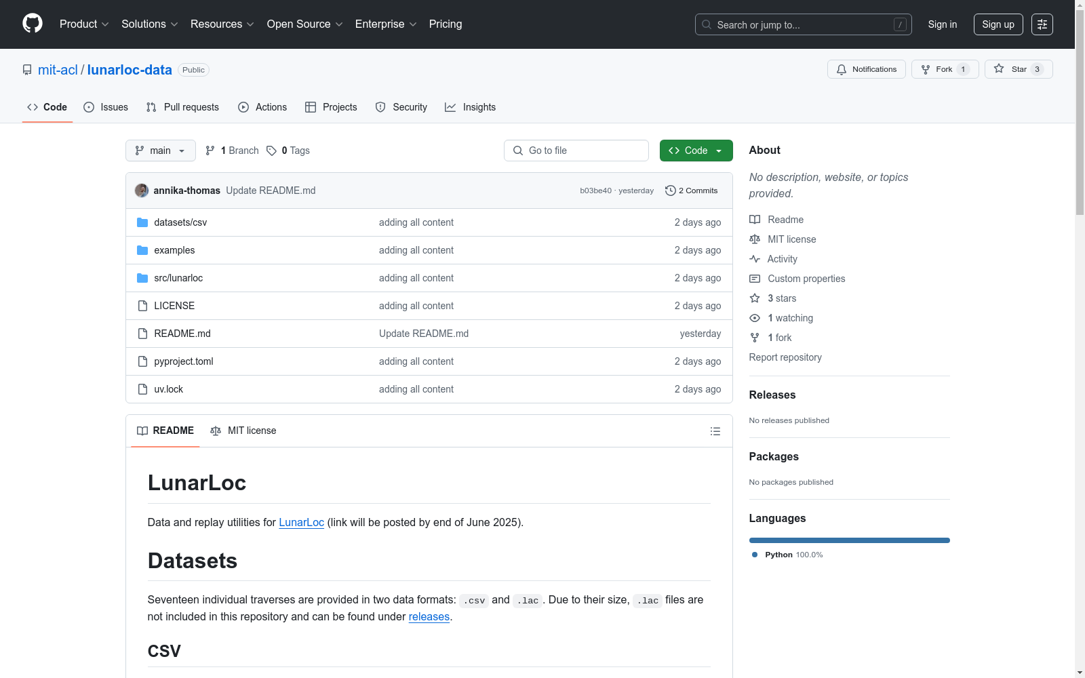Expand the Open Source menu
This screenshot has height=678, width=1085.
point(304,24)
